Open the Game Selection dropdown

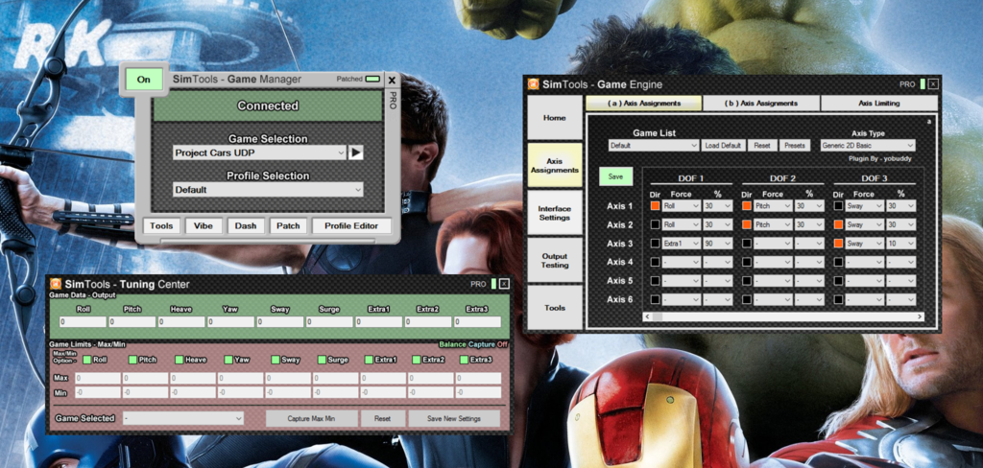259,152
